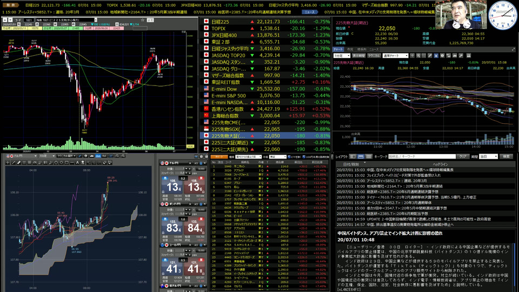Toggle the ETF exclusion checkbox in ranking panel

click(x=289, y=157)
